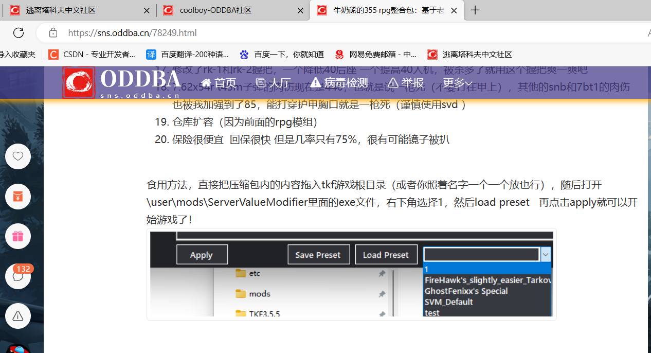Viewport: 651px width, 353px height.
Task: Click 举报 in the site navigation bar
Action: [x=406, y=83]
